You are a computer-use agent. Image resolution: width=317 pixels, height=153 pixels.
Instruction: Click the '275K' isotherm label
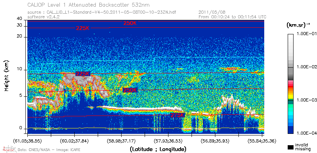pyautogui.click(x=178, y=115)
